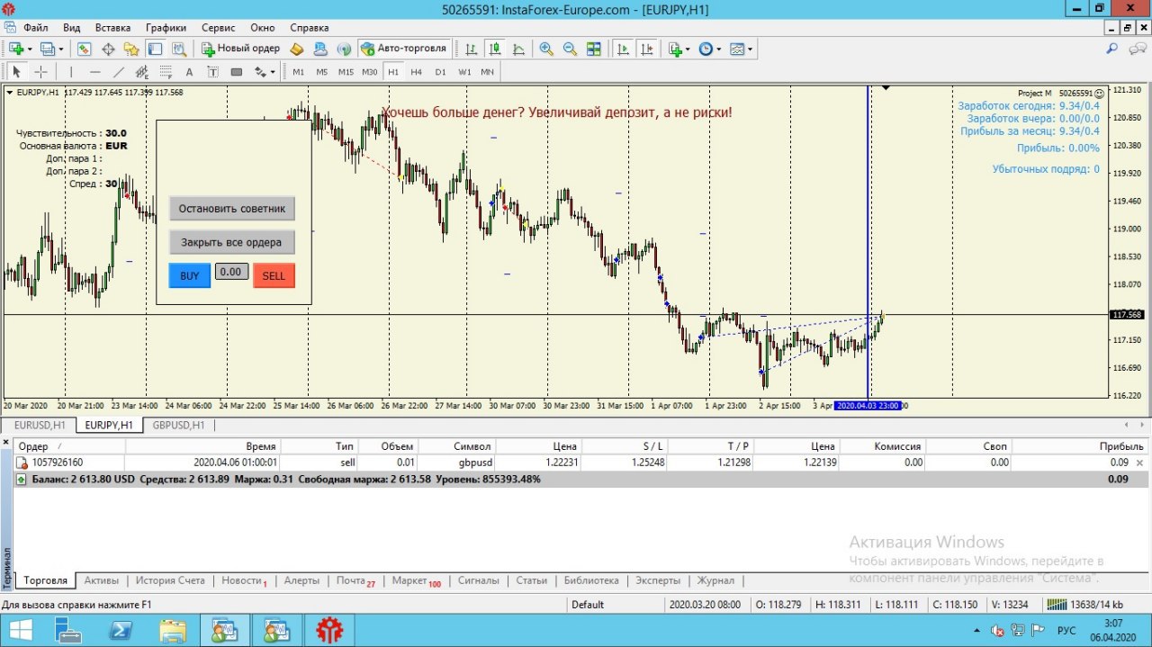Click the connection status 13638/14 kb indicator
This screenshot has height=647, width=1152.
[x=1086, y=605]
